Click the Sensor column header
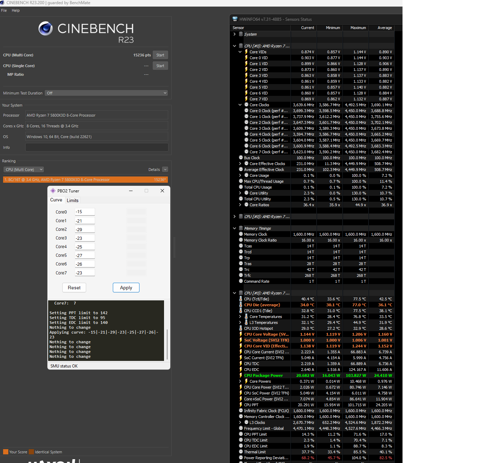The image size is (479, 463). tap(261, 28)
